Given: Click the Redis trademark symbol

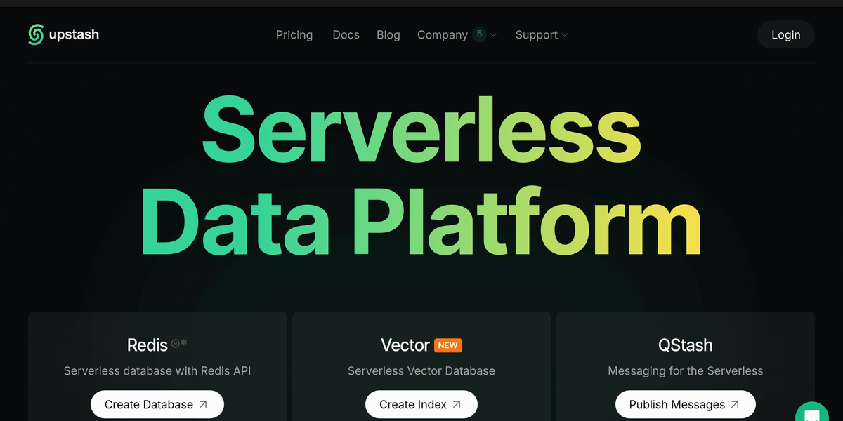Looking at the screenshot, I should click(x=174, y=343).
